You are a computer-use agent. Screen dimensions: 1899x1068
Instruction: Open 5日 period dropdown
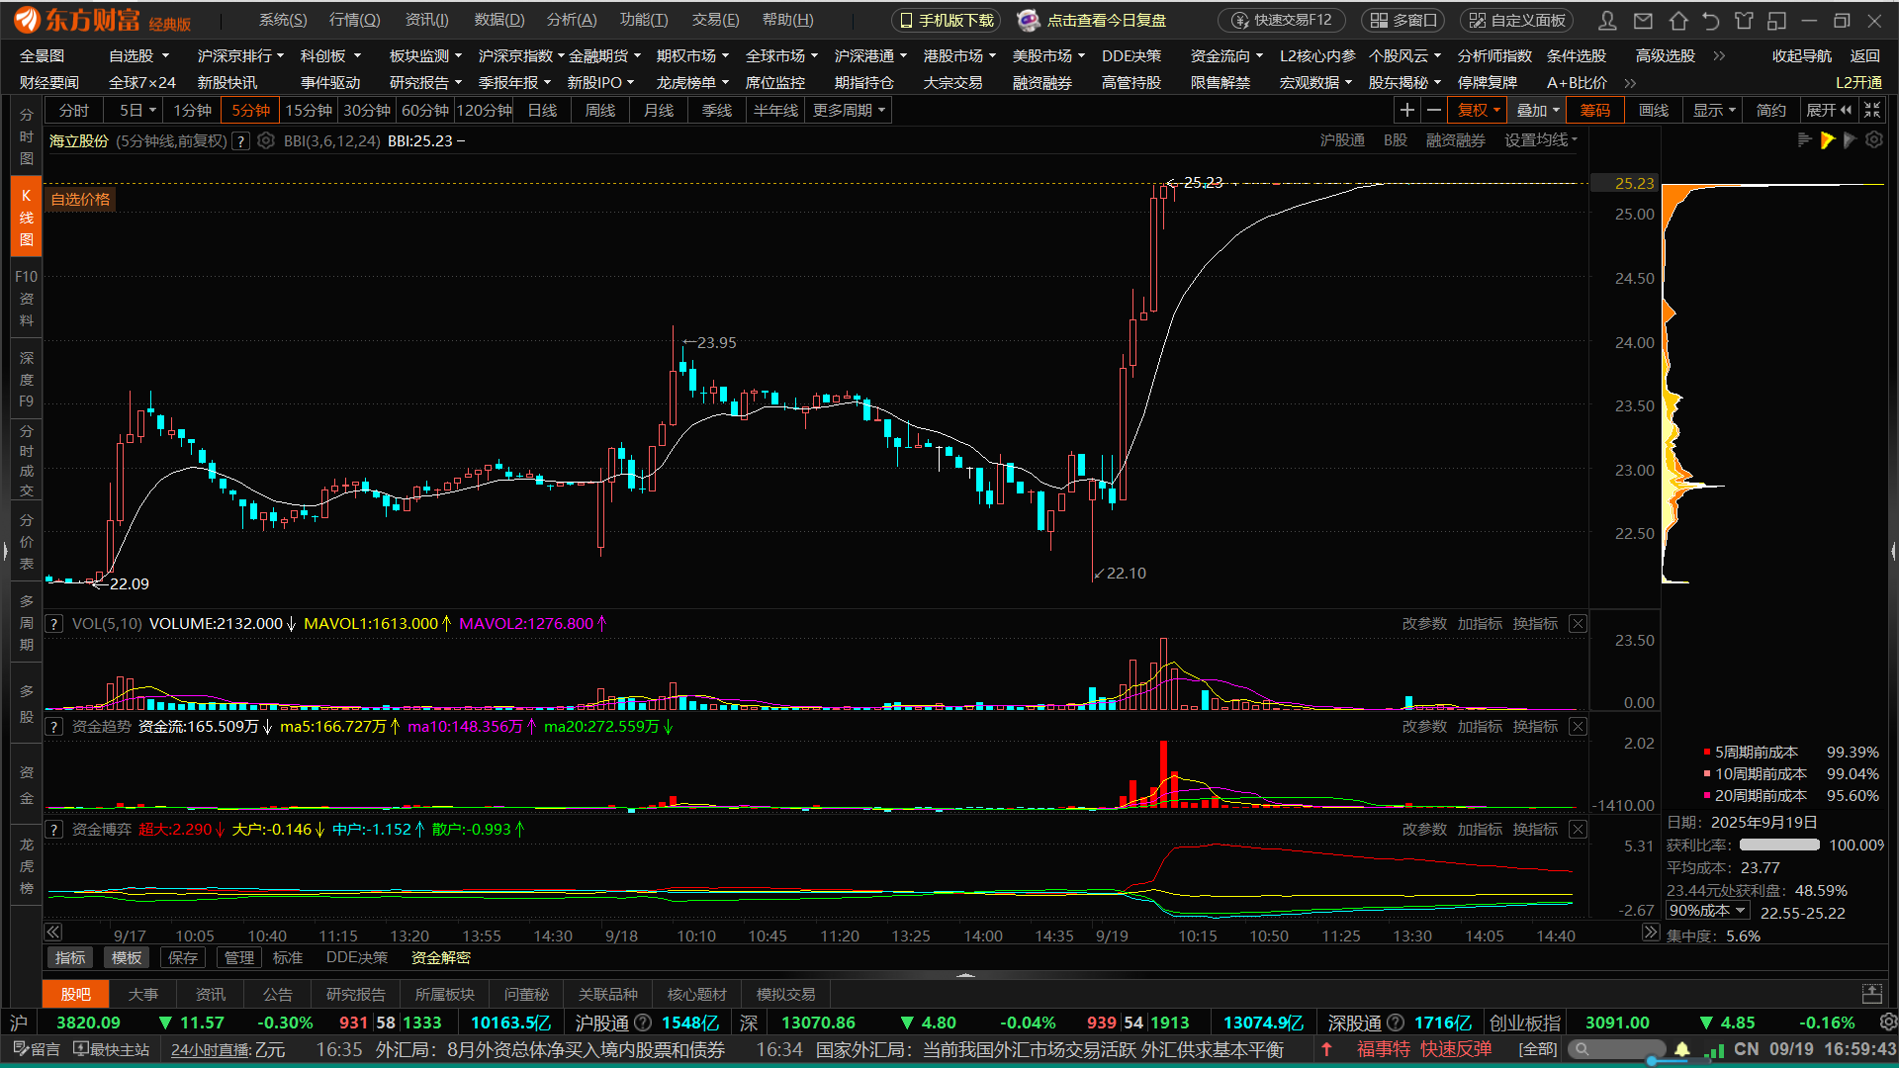(137, 110)
